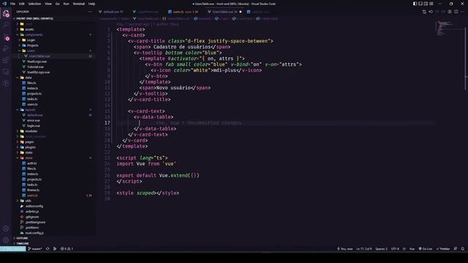Image resolution: width=468 pixels, height=263 pixels.
Task: Open the Search view in activity bar
Action: coord(6,26)
